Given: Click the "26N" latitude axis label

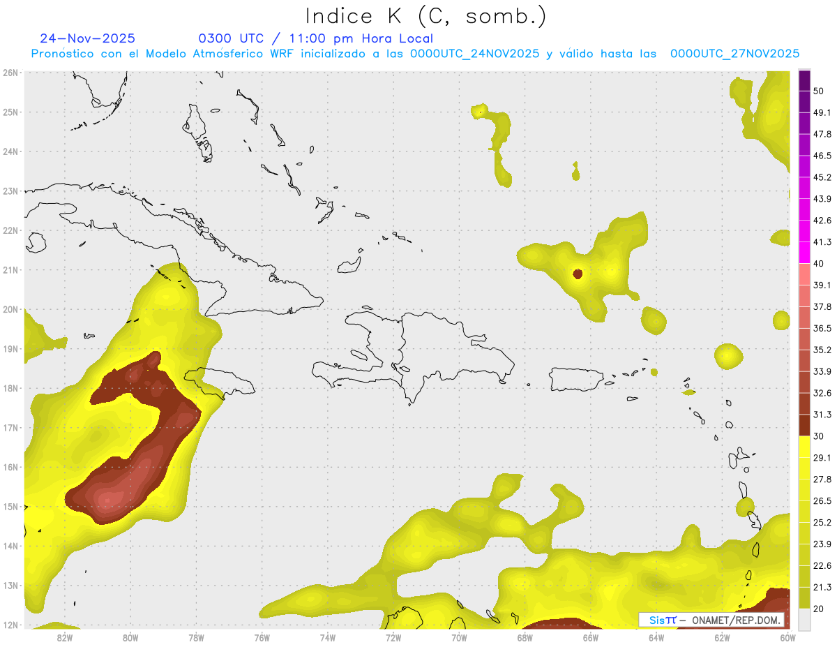Looking at the screenshot, I should tap(10, 73).
